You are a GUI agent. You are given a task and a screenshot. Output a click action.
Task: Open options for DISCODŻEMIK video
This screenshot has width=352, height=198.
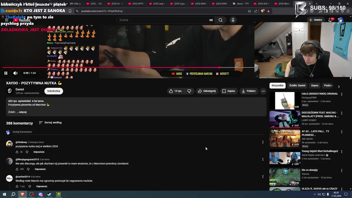[x=342, y=113]
